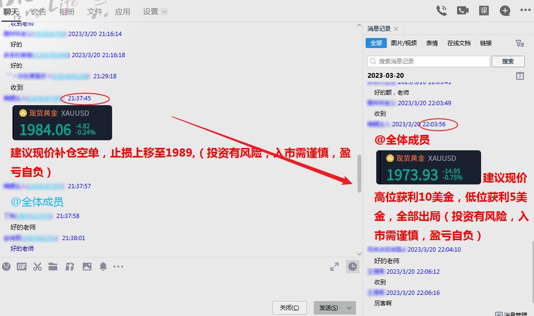Close the 消息记录 panel tab
The width and height of the screenshot is (534, 316).
[x=396, y=29]
